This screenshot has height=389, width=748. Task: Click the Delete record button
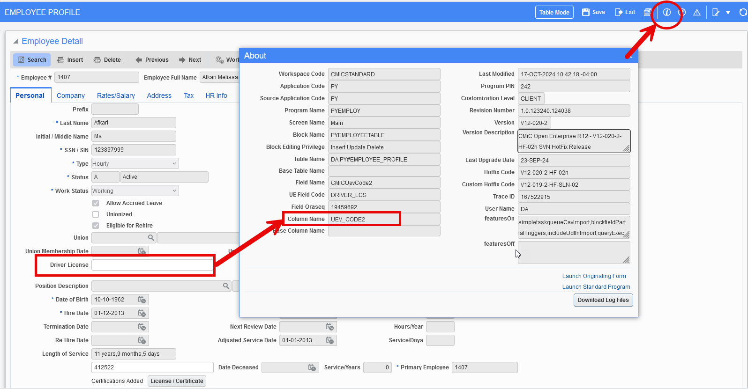pos(107,60)
